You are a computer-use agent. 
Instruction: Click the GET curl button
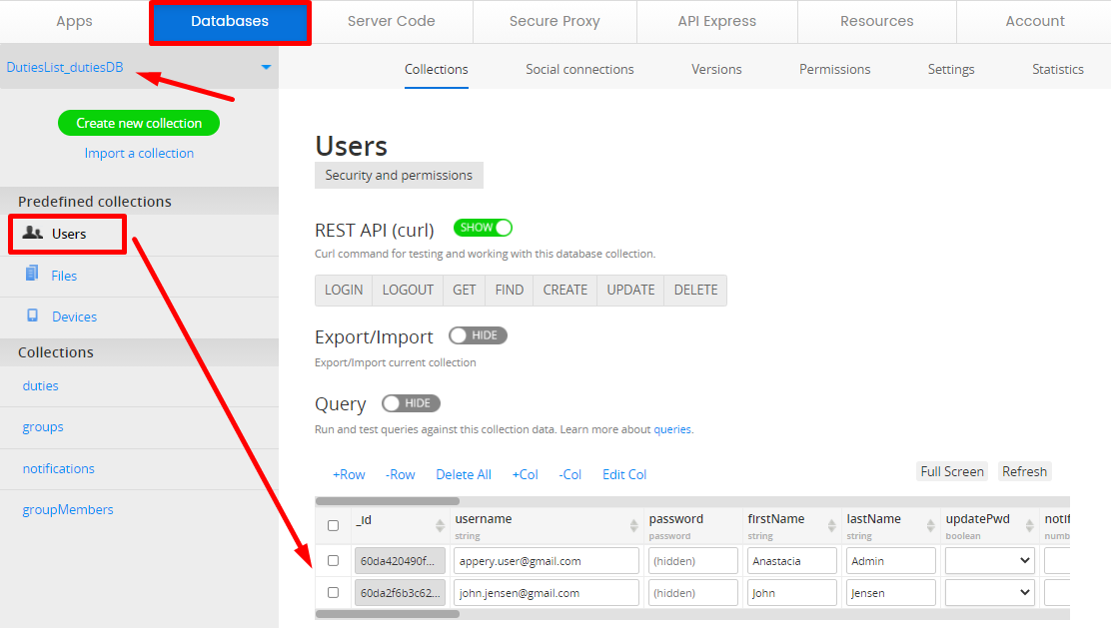pos(465,291)
